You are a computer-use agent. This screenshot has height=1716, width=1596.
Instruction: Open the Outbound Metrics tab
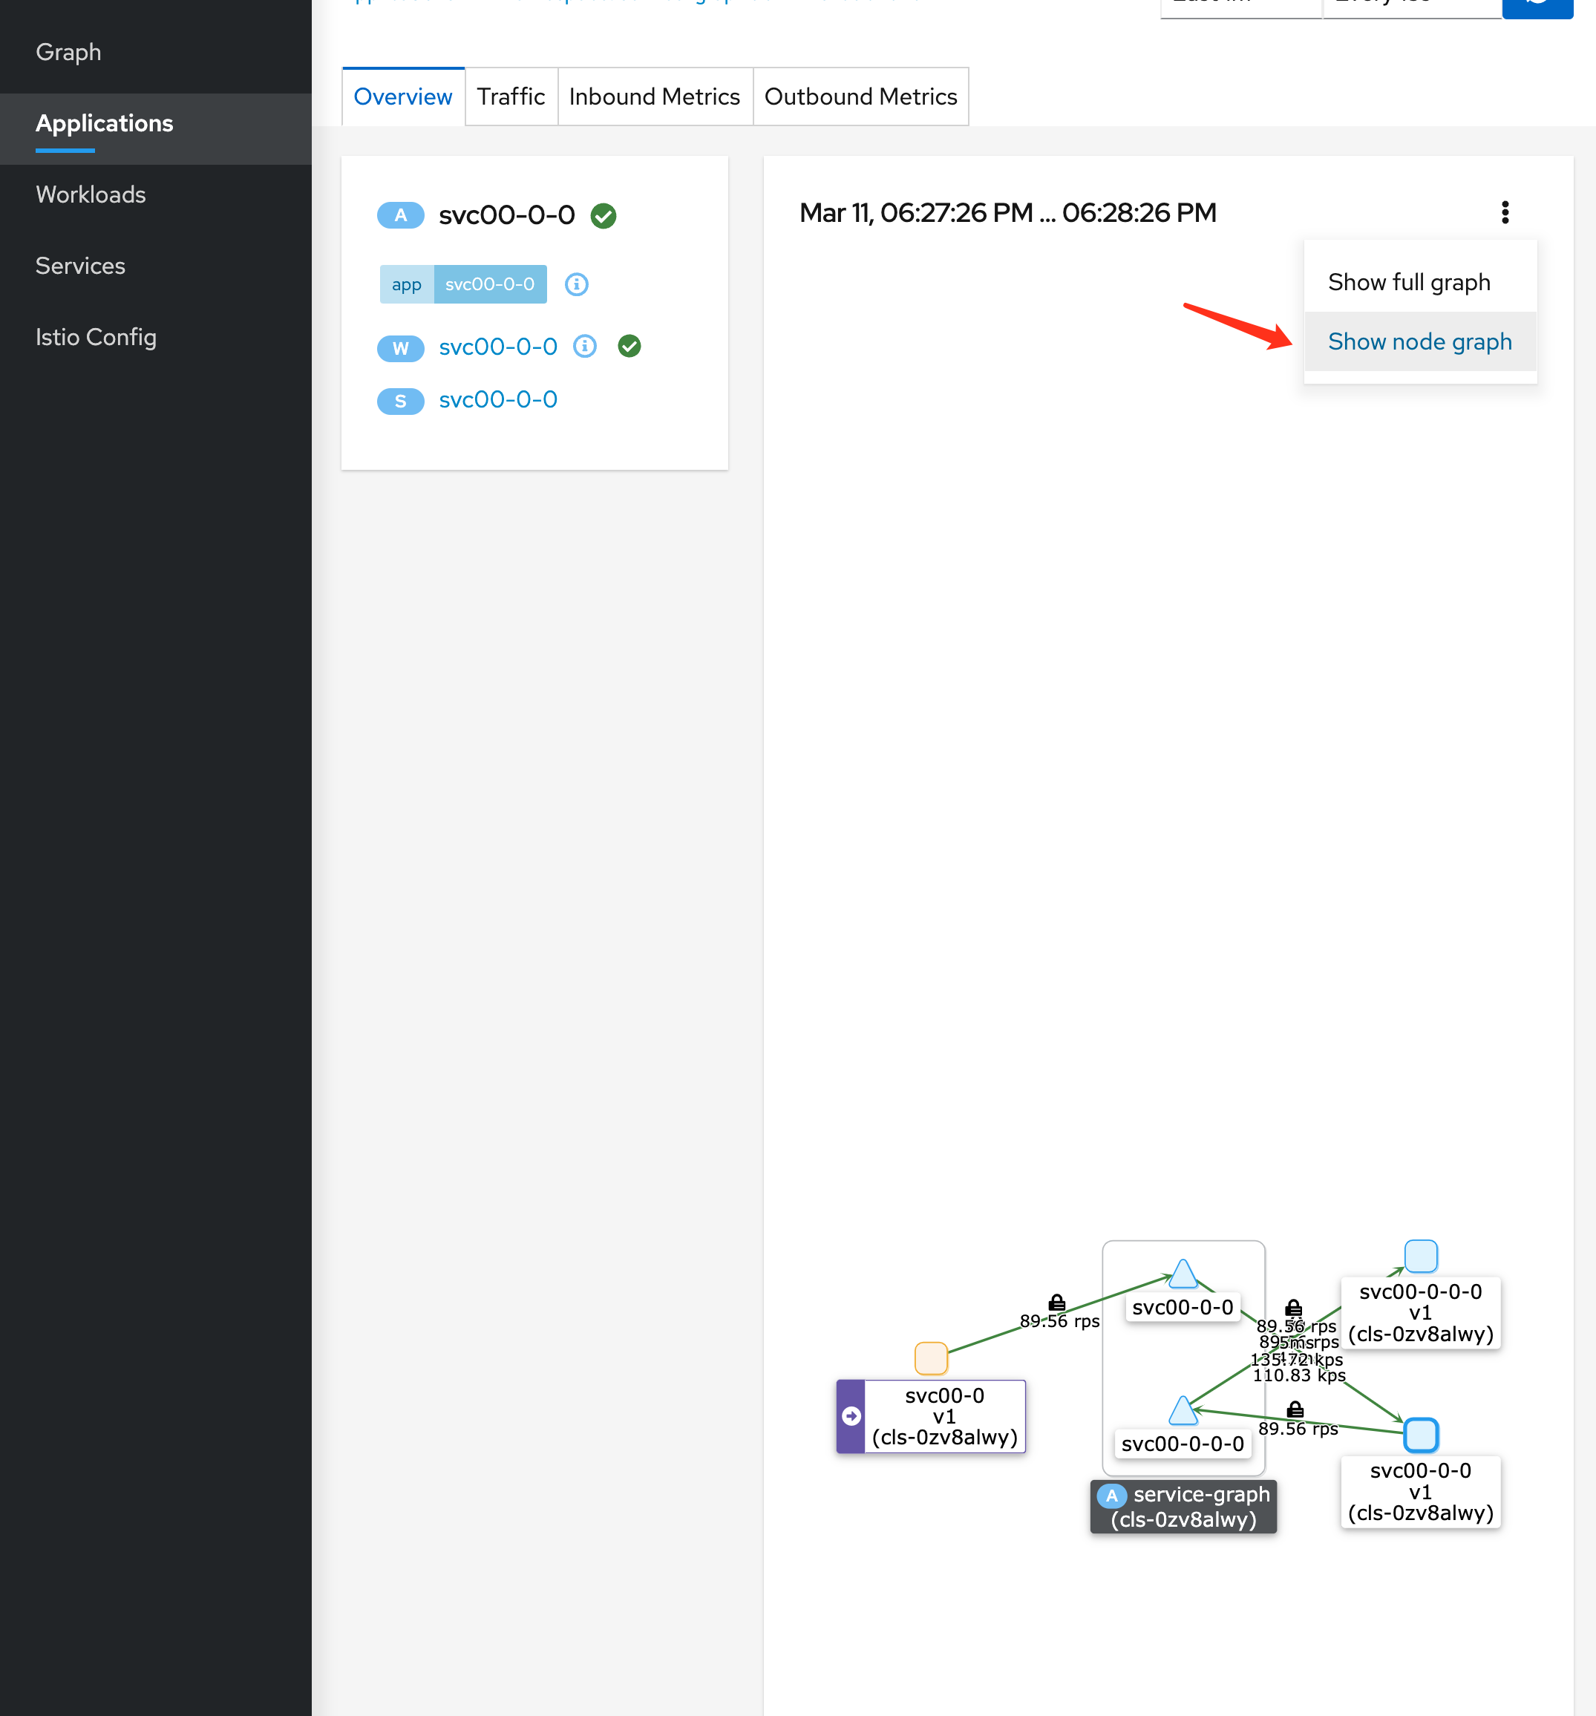860,96
